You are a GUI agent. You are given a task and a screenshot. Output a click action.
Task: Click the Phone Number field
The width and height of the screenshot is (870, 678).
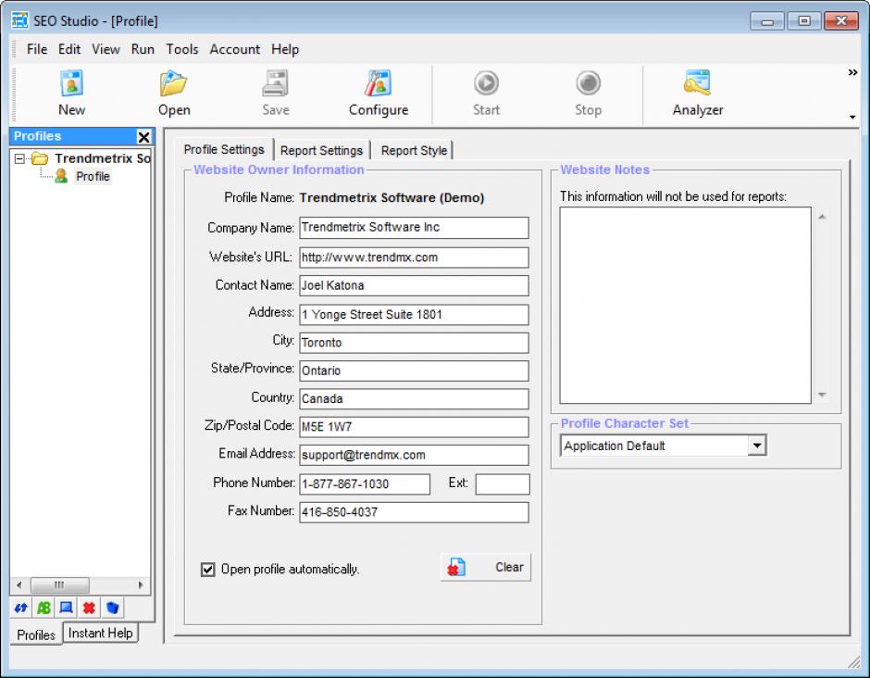point(365,484)
